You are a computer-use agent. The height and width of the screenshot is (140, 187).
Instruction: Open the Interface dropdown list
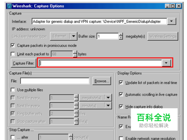[x=172, y=21]
